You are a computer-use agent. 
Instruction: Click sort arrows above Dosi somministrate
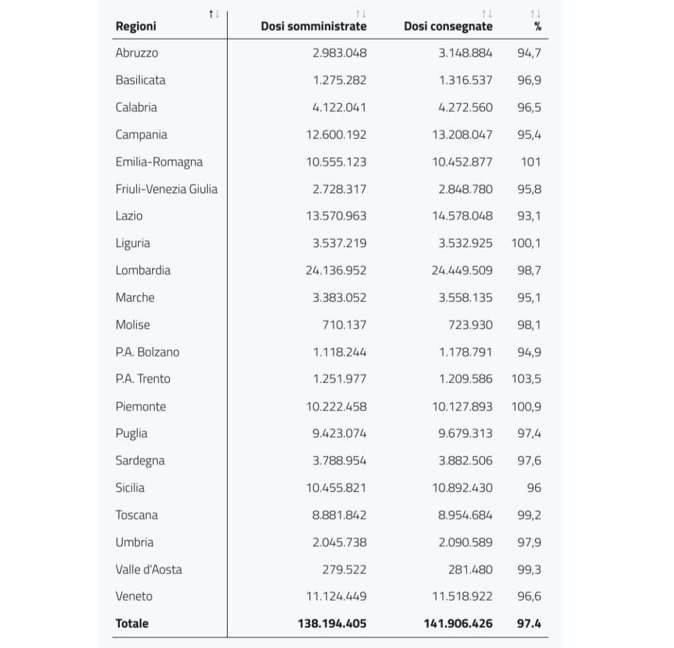[361, 14]
